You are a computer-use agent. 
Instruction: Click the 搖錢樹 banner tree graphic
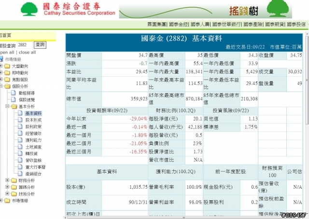click(278, 9)
